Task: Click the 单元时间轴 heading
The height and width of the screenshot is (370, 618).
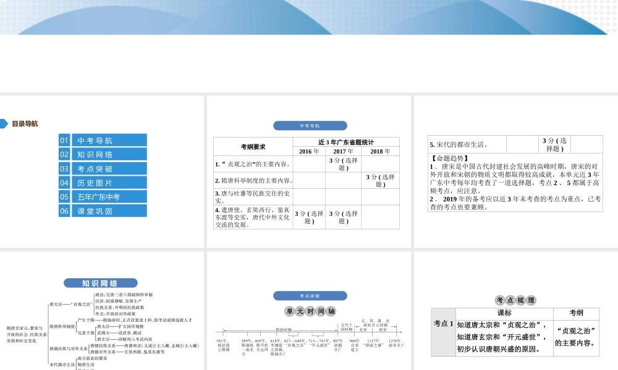Action: click(310, 311)
